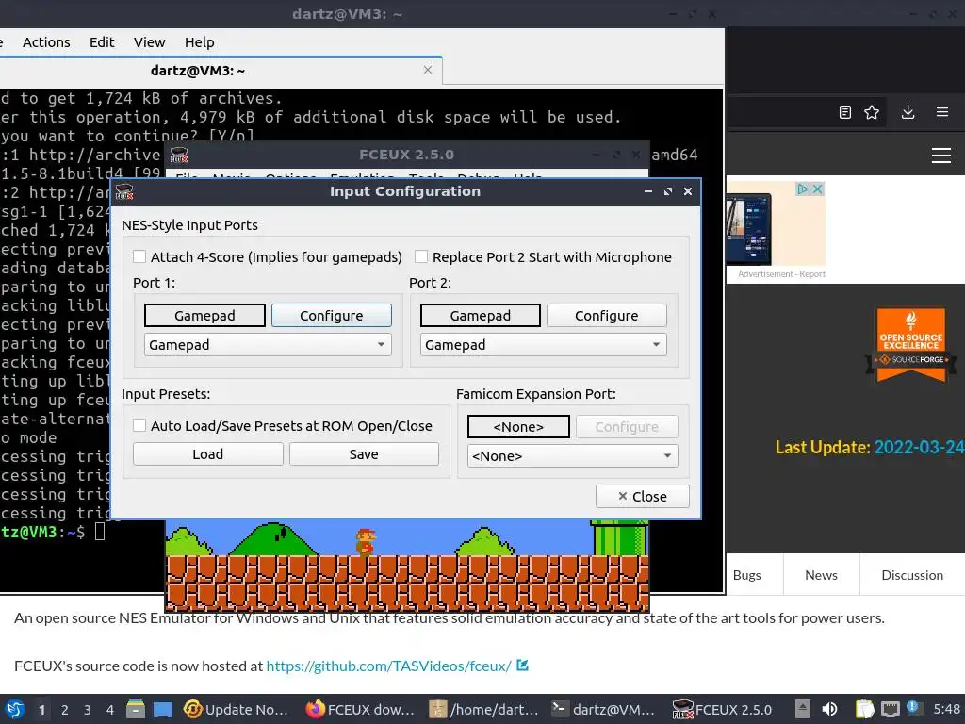Click the Port 1 Gamepad button
Image resolution: width=965 pixels, height=724 pixels.
pos(204,315)
